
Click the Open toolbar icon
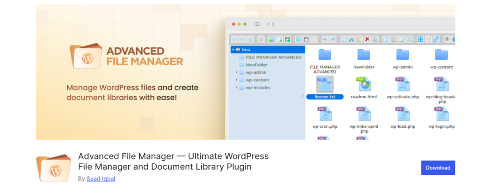coord(298,39)
